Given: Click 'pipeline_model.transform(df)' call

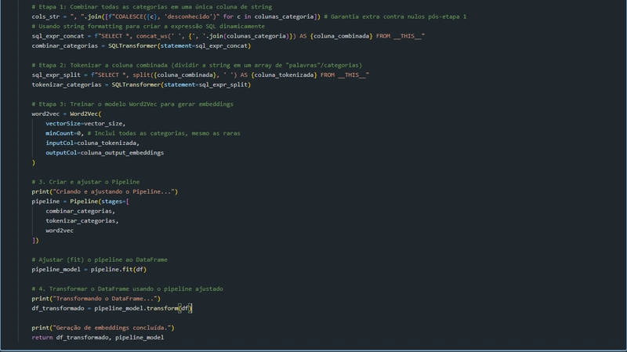Looking at the screenshot, I should (143, 308).
